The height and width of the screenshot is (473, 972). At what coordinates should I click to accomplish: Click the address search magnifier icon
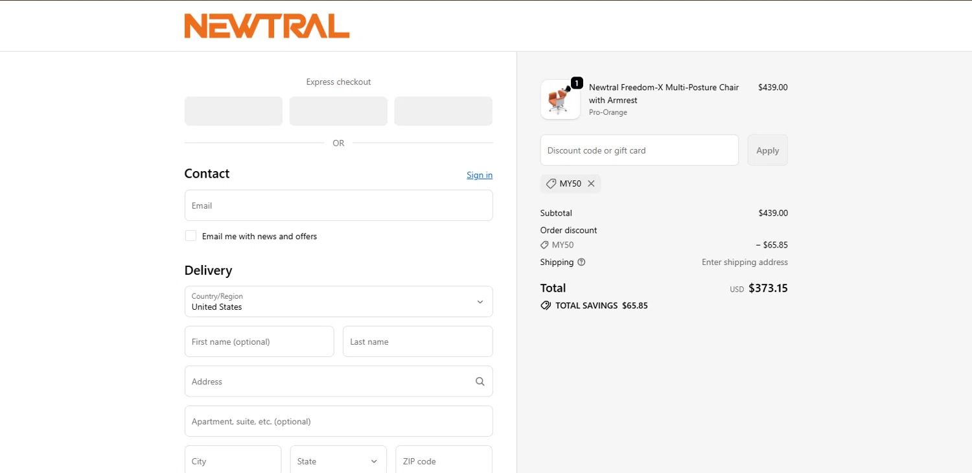coord(480,382)
